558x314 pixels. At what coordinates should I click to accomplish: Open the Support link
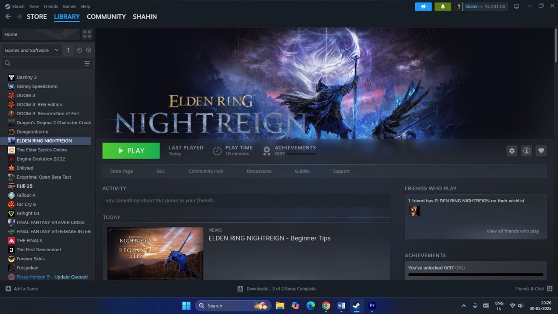(341, 171)
